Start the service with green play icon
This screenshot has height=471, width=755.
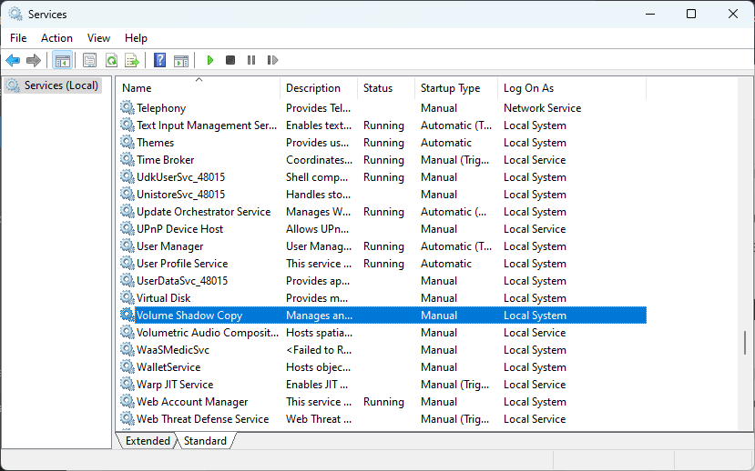click(210, 60)
